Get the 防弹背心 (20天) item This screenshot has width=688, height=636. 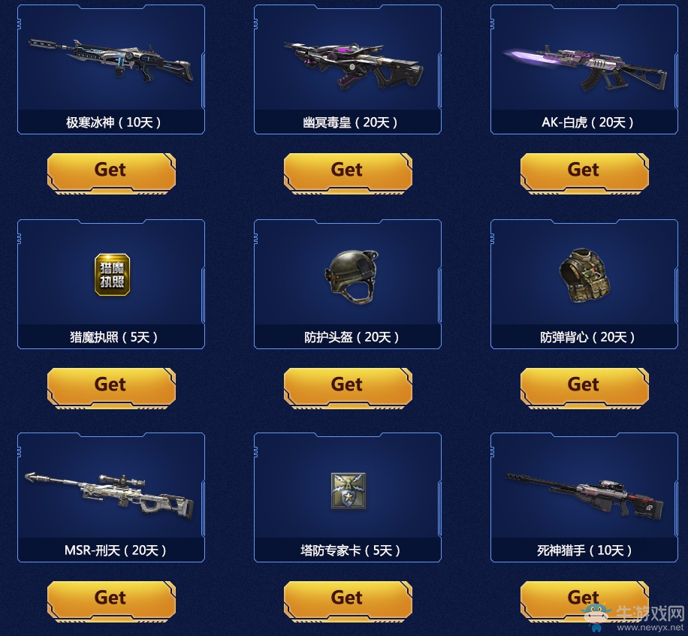(584, 387)
